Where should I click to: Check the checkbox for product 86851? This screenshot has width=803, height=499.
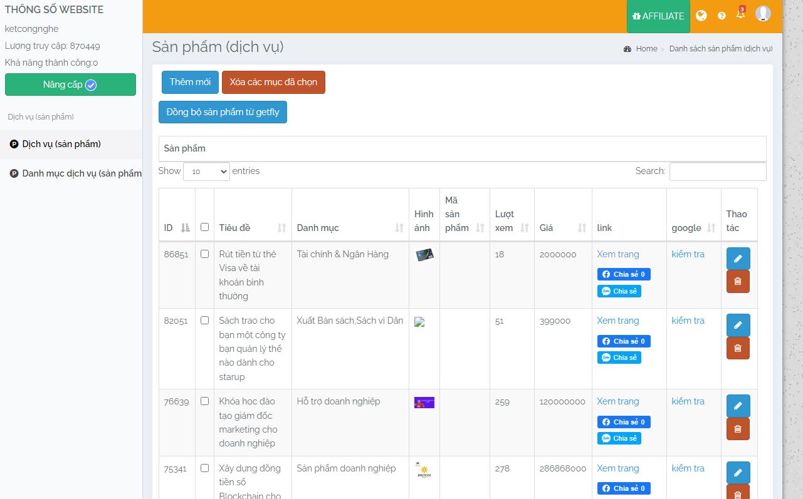coord(204,254)
